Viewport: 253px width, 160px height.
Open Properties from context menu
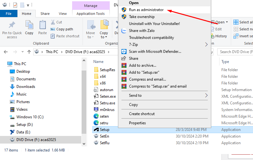[137, 123]
